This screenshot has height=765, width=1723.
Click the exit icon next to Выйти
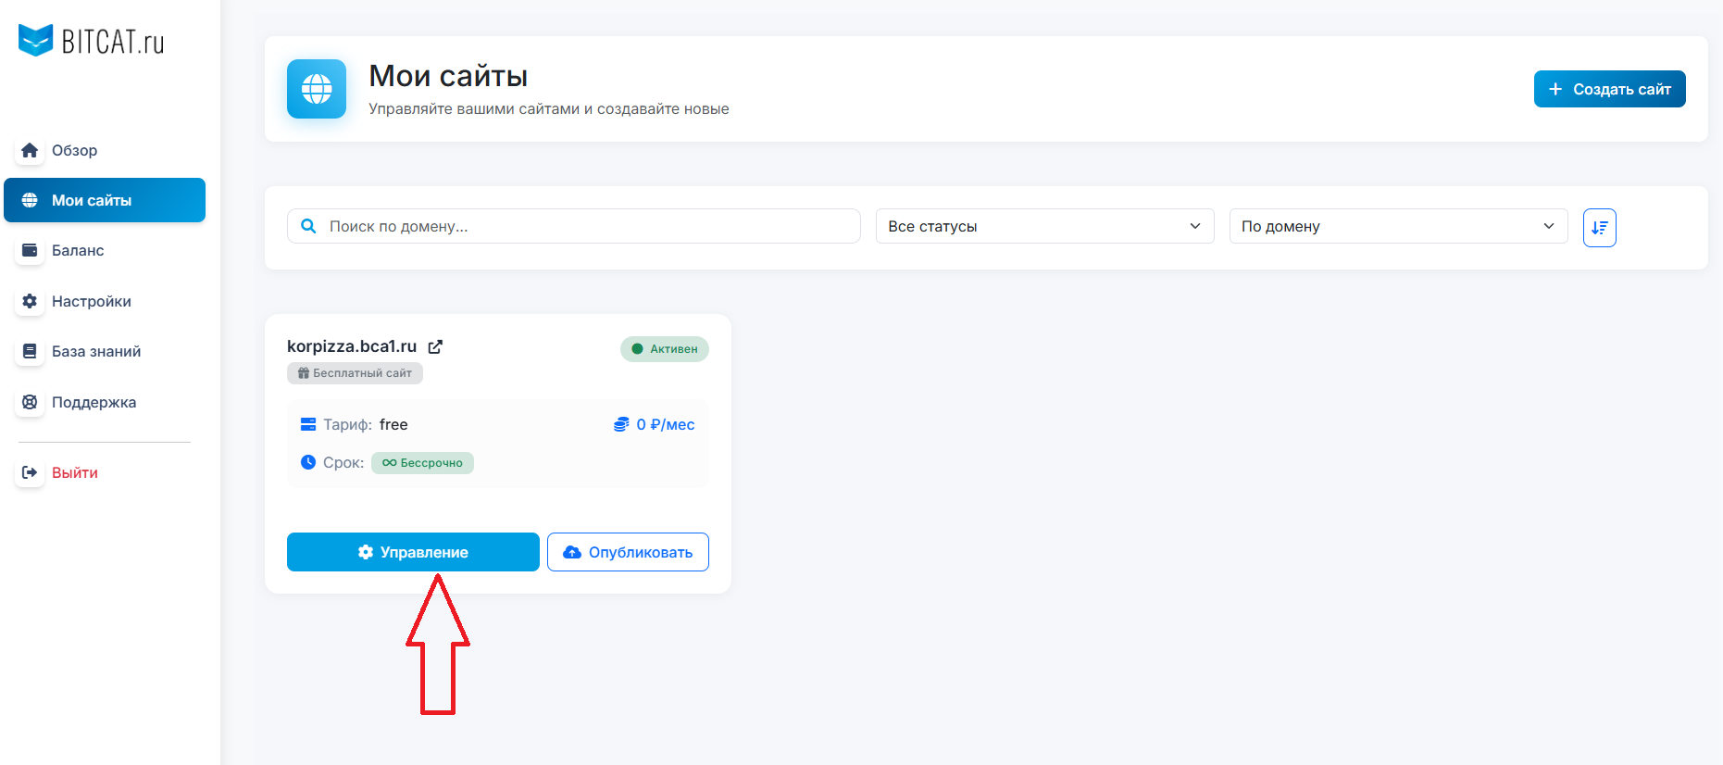[x=30, y=472]
